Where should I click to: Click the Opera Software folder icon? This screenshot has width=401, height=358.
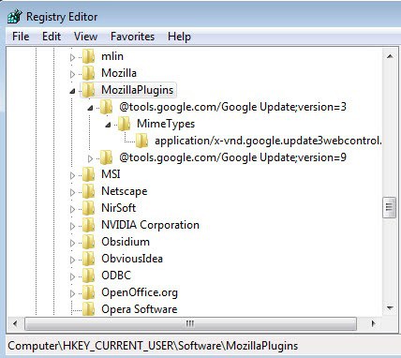click(89, 309)
